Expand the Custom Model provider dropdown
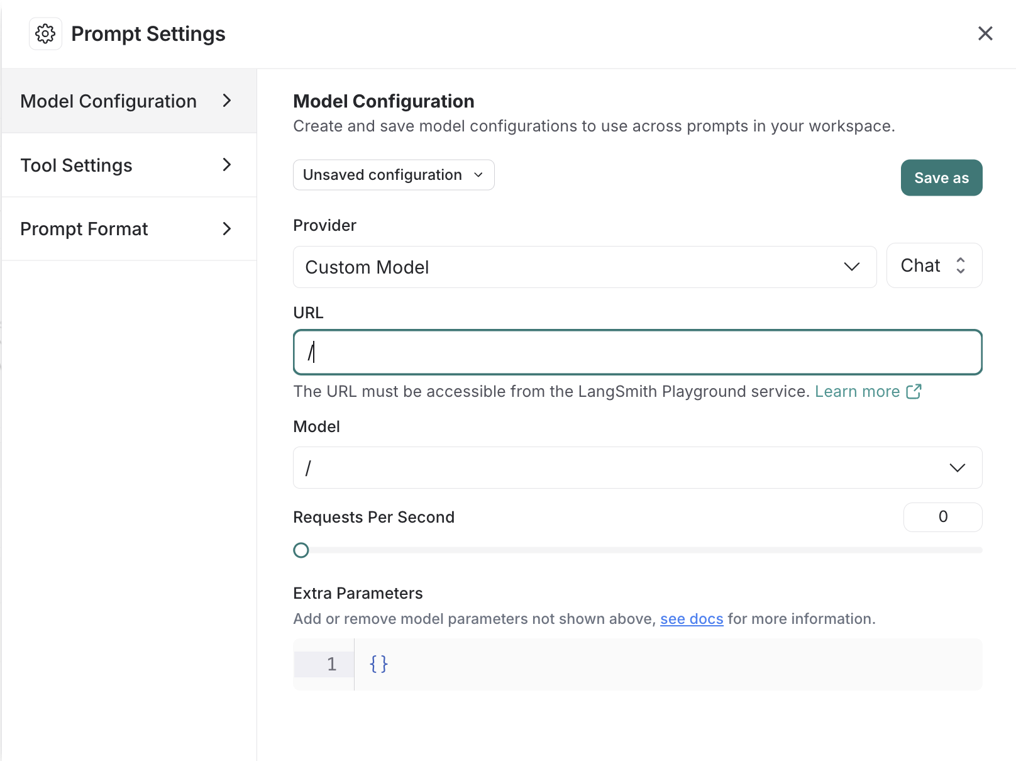This screenshot has width=1016, height=761. coord(584,267)
